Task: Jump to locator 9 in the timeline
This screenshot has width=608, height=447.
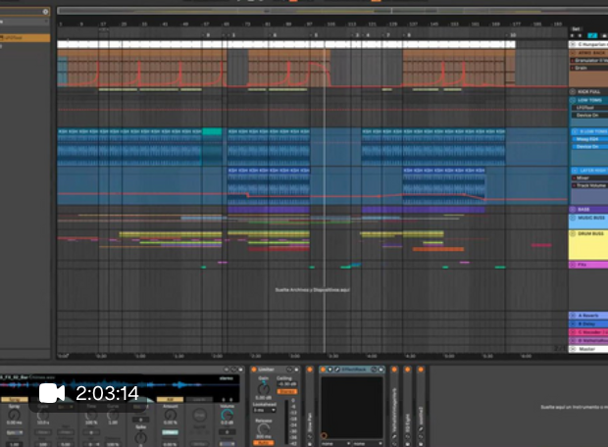Action: (x=207, y=35)
